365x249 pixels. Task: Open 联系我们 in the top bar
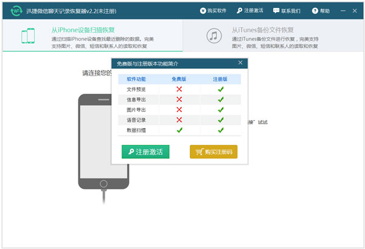[287, 11]
